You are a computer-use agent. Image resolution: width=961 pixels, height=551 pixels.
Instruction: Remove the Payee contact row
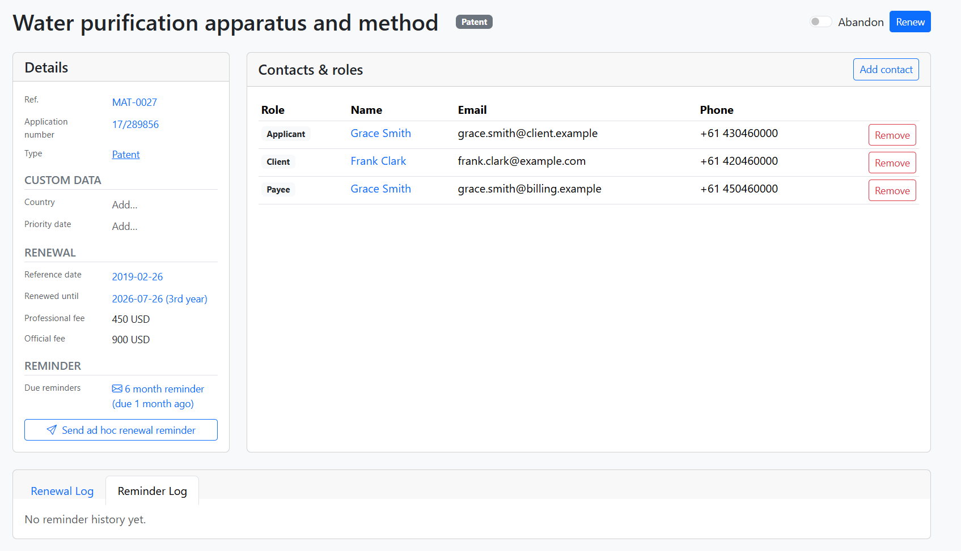pyautogui.click(x=892, y=191)
